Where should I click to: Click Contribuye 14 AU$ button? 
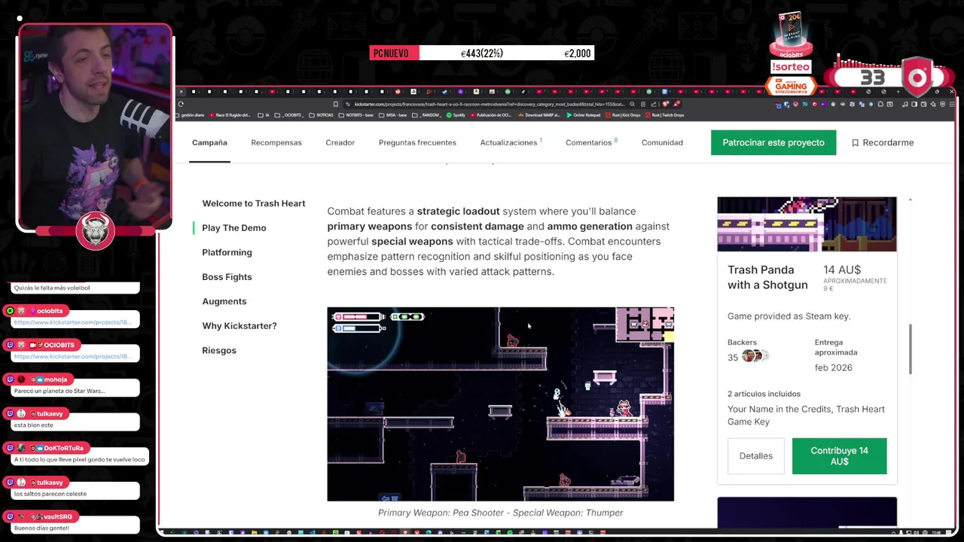(839, 455)
